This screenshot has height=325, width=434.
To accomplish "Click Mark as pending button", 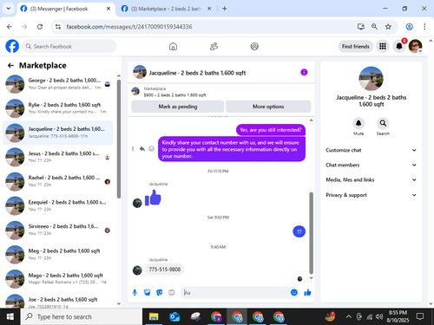I will click(178, 107).
